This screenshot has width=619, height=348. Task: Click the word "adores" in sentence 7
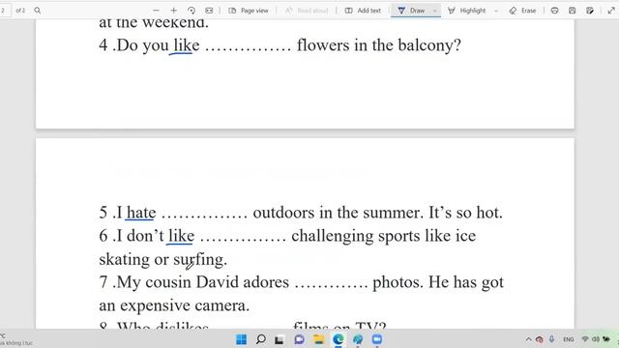[x=266, y=282]
